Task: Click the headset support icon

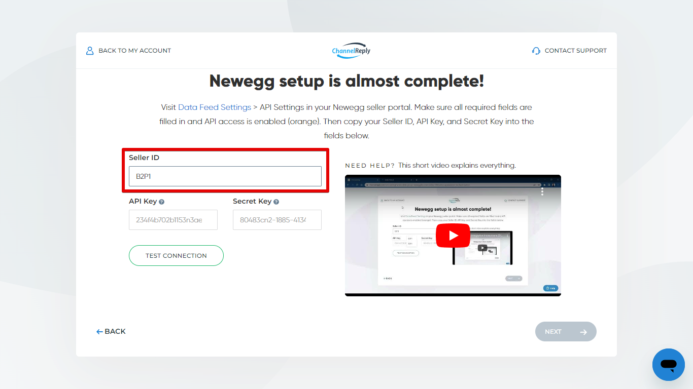Action: [x=536, y=51]
